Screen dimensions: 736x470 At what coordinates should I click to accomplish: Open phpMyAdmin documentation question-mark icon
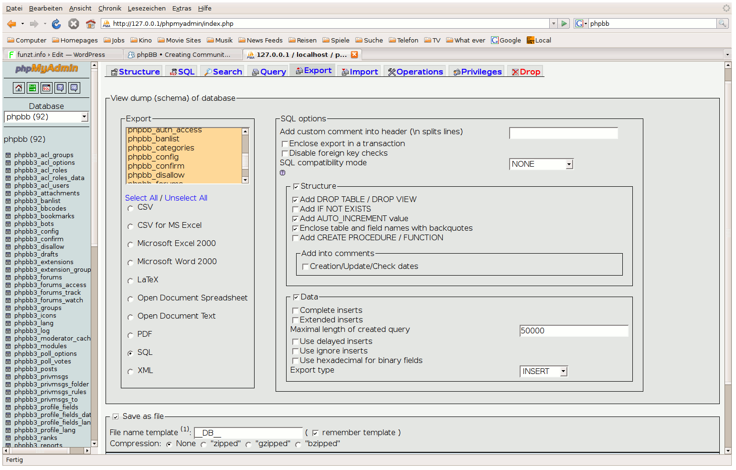(60, 88)
